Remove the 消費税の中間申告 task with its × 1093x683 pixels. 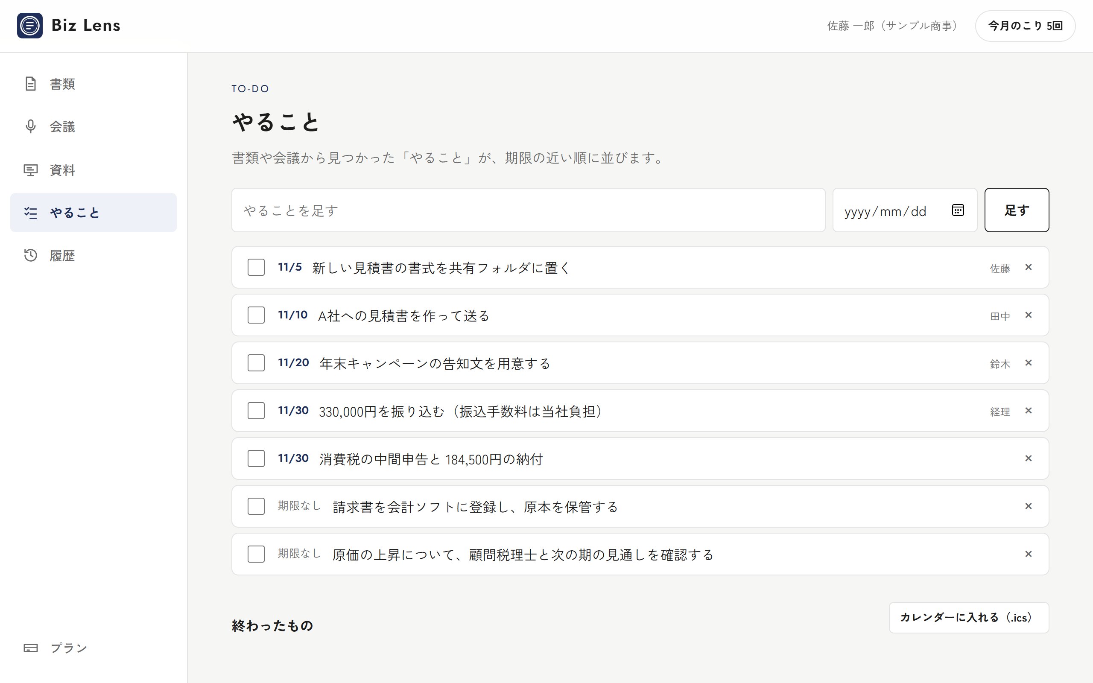pos(1029,459)
